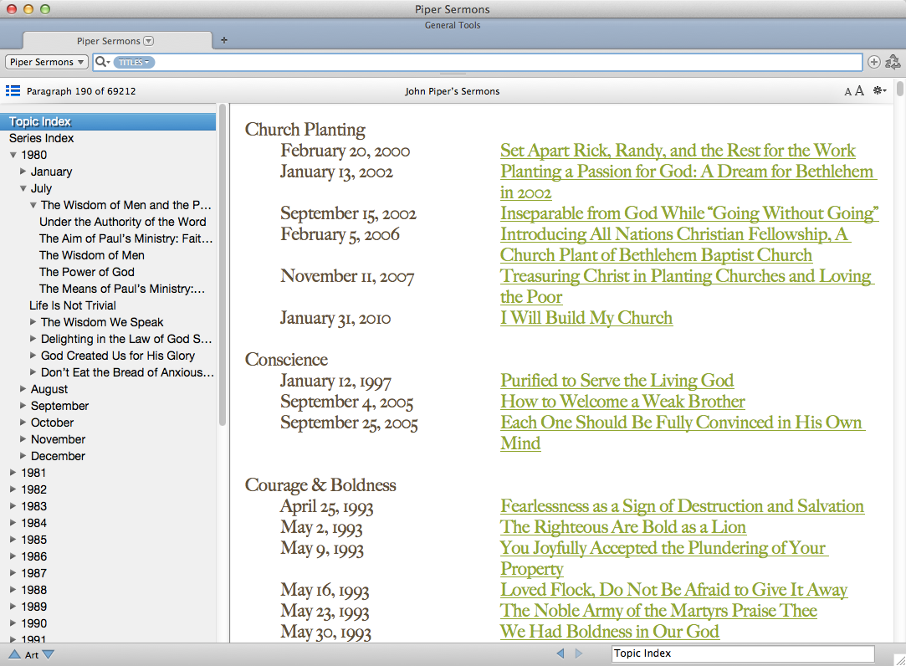Open The Noble Army of the Martyrs link

pyautogui.click(x=658, y=611)
